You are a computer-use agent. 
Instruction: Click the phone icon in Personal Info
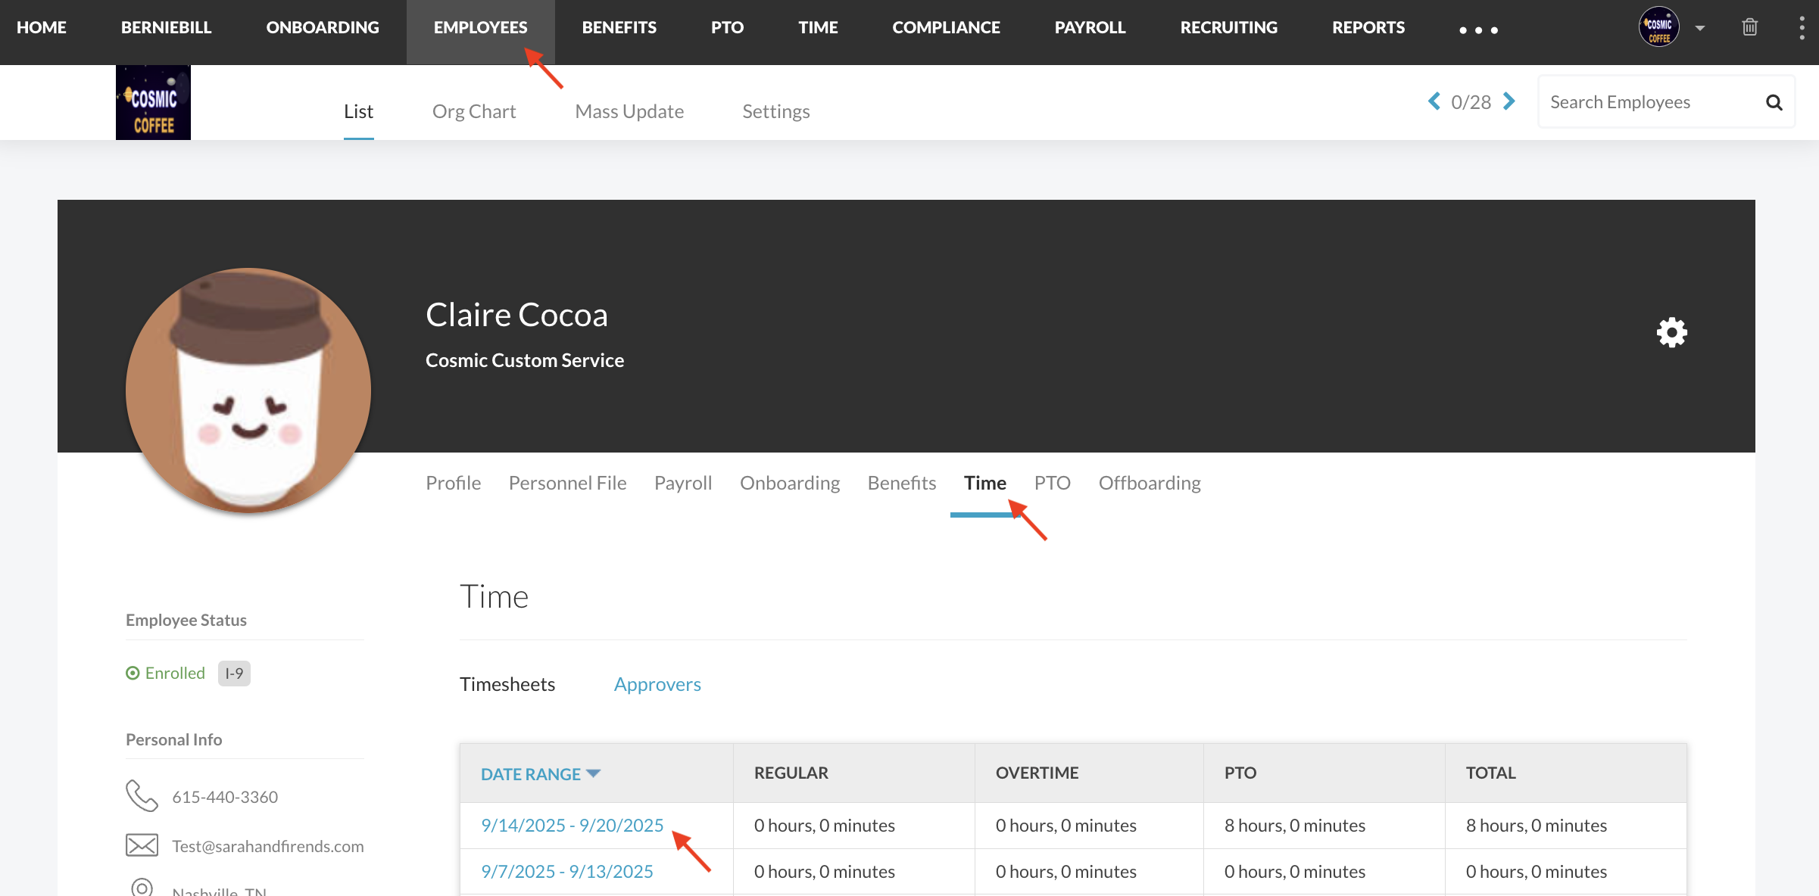click(x=142, y=796)
